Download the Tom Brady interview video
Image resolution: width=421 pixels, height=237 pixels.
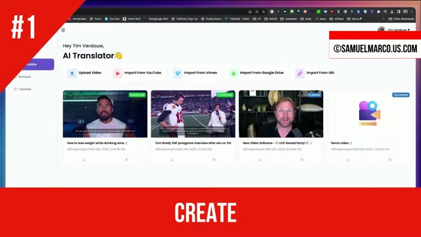pos(172,160)
